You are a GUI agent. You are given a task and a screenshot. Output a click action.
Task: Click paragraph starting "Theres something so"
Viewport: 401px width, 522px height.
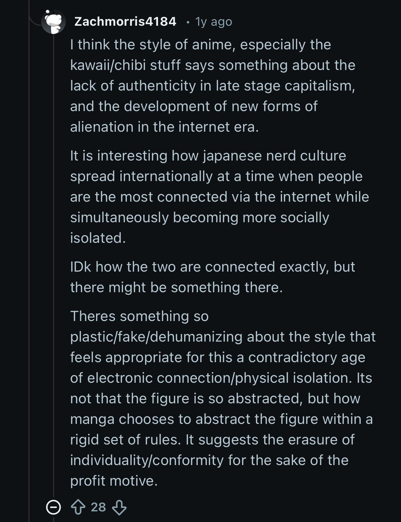(223, 399)
